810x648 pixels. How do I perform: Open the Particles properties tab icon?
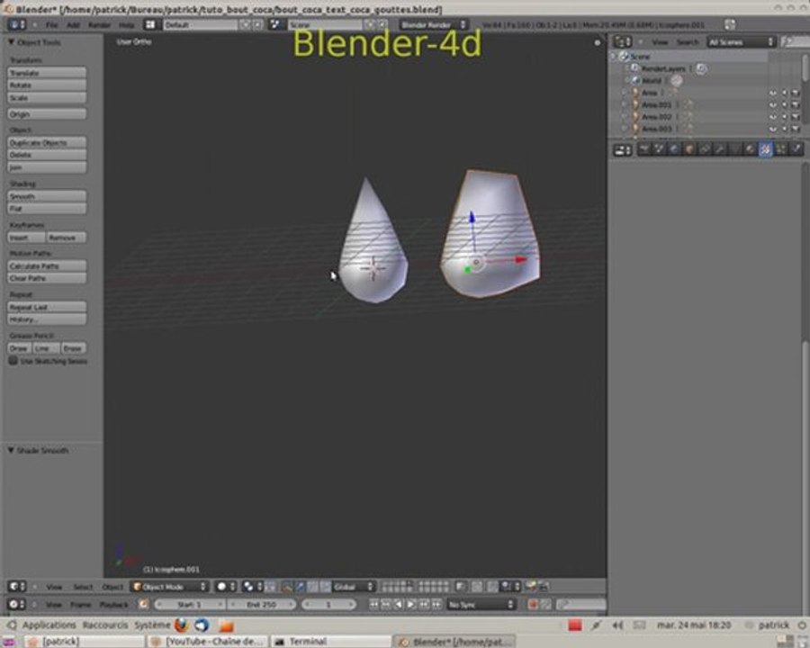[x=781, y=149]
